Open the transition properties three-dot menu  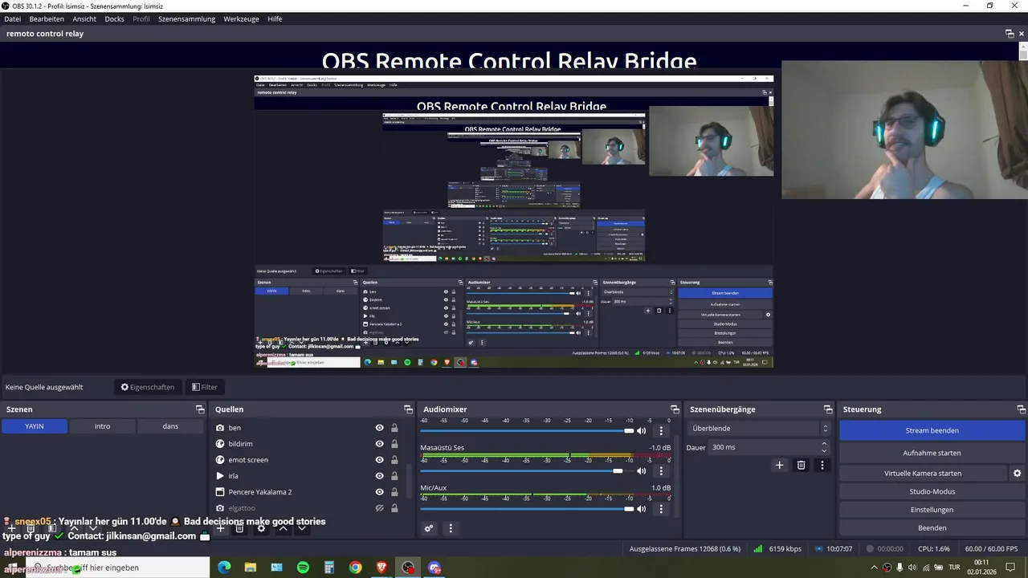[x=822, y=465]
